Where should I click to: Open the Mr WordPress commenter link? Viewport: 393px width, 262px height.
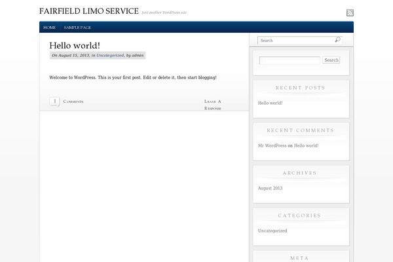[272, 145]
